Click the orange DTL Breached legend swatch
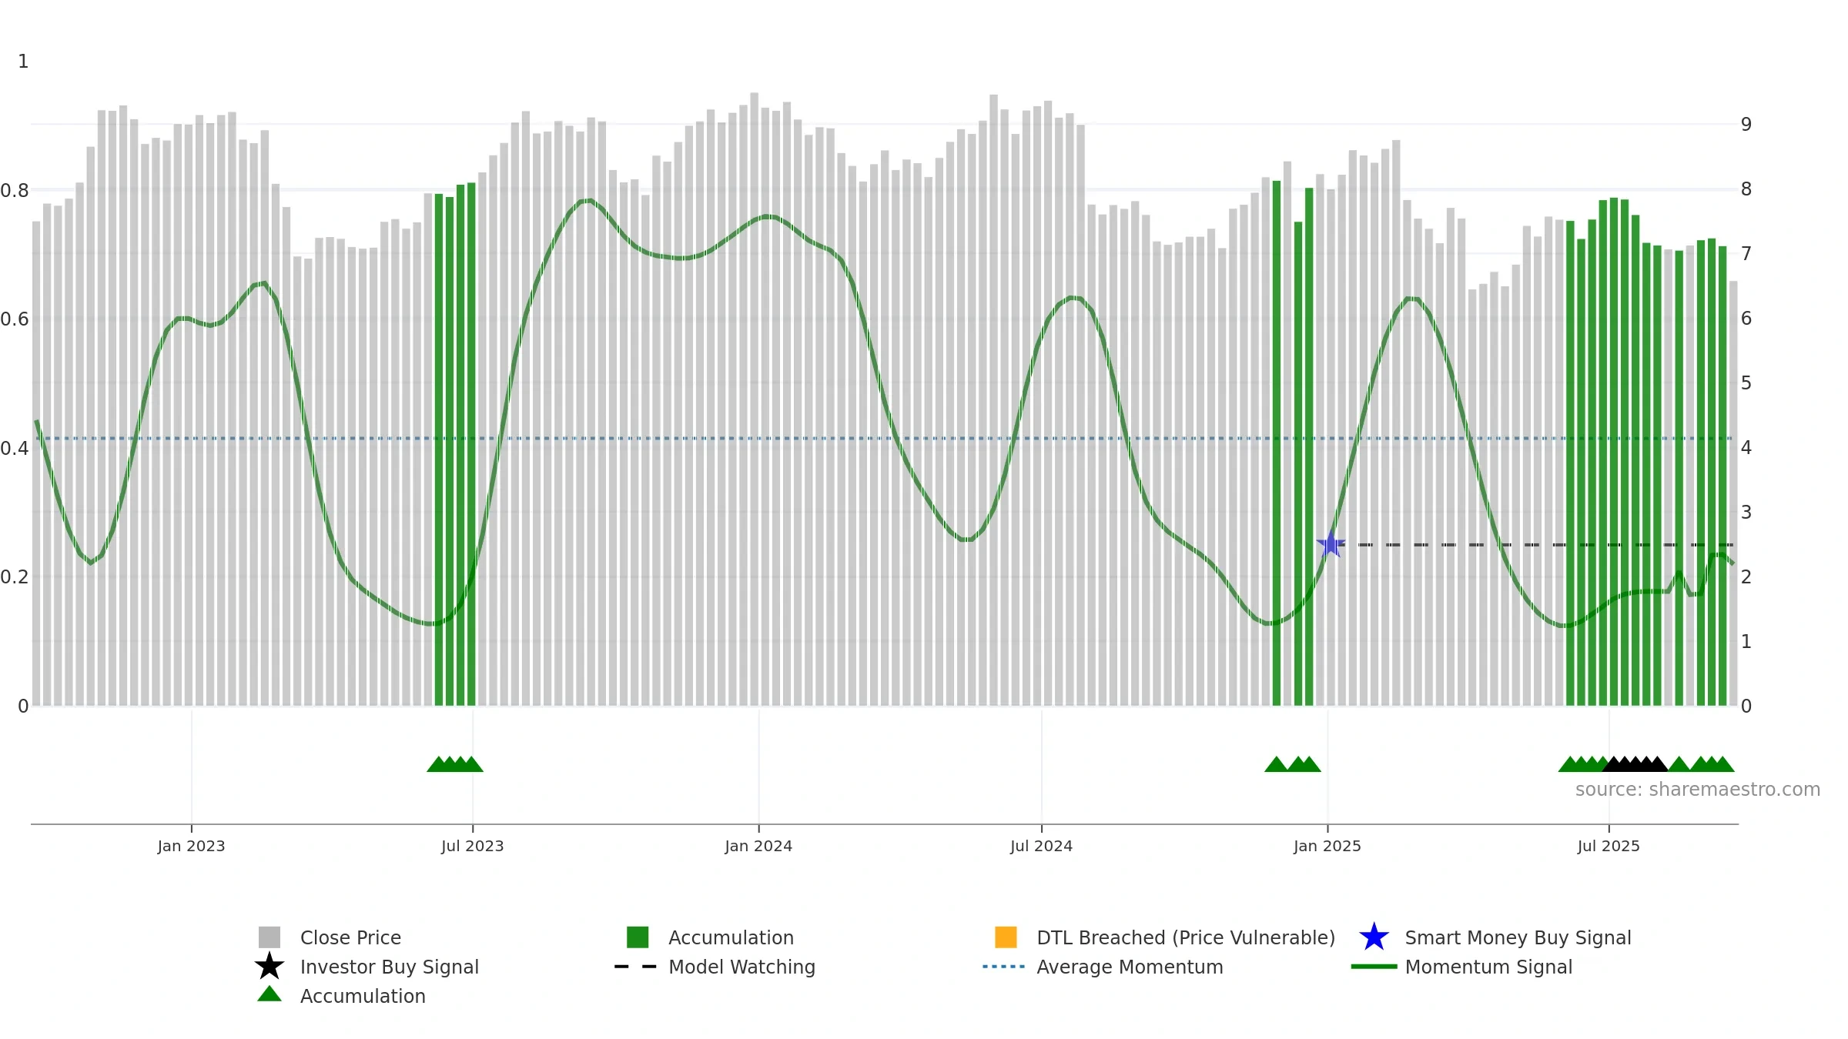 point(1006,937)
